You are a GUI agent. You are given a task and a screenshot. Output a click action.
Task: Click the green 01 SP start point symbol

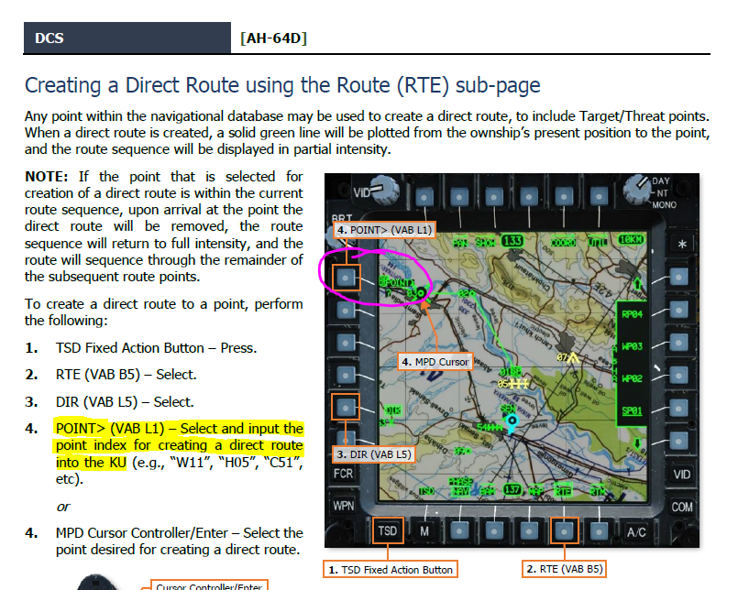(511, 372)
